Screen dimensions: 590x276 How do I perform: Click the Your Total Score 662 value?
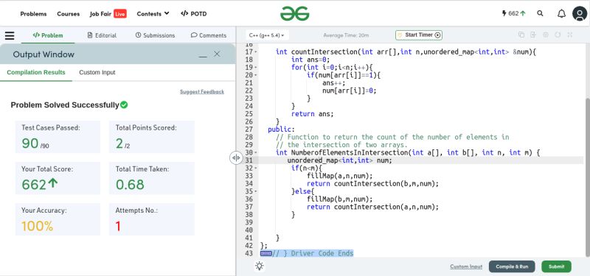[39, 185]
